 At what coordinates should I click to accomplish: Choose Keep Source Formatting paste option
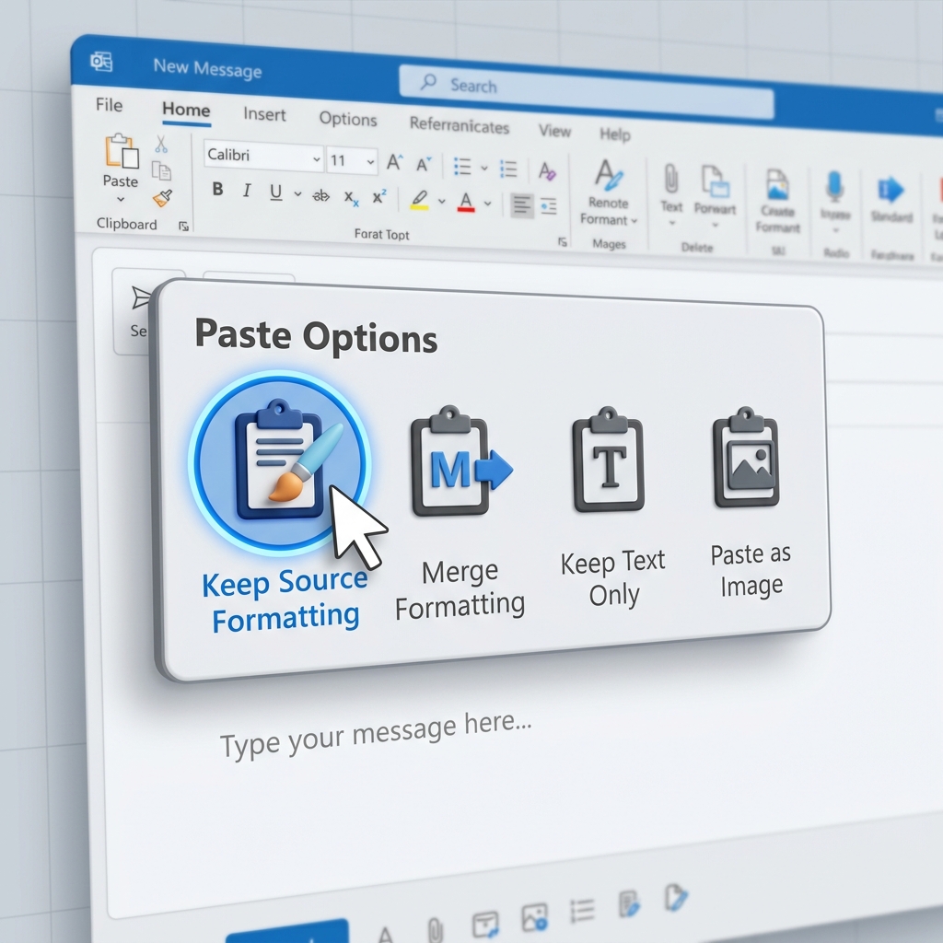tap(279, 465)
